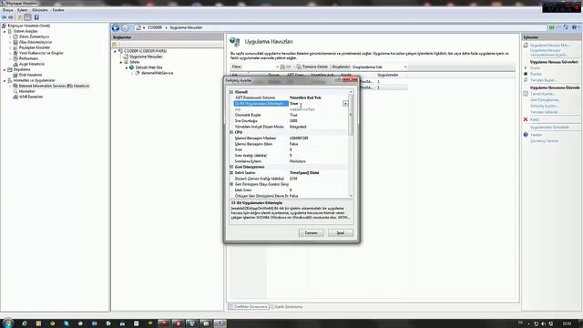
Task: Select denemeWebService in Bağlantılar tree
Action: coord(157,73)
